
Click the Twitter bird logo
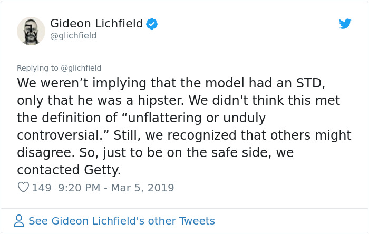coord(345,24)
